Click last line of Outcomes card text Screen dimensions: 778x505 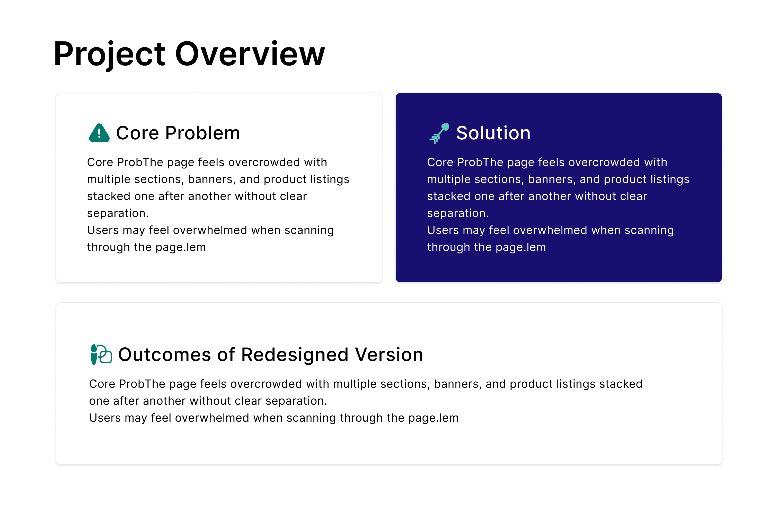pyautogui.click(x=273, y=418)
